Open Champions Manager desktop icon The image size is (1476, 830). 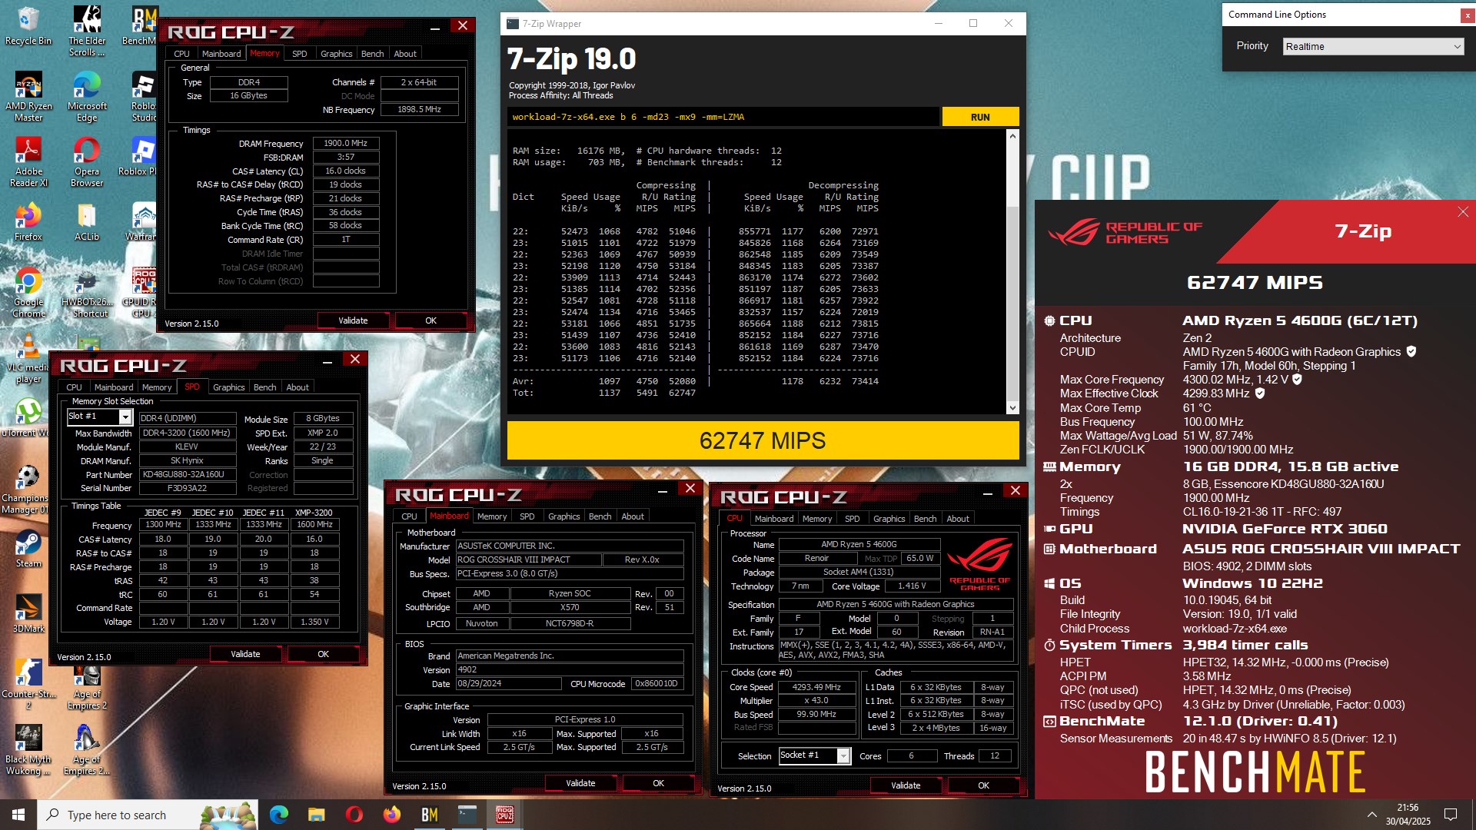pyautogui.click(x=25, y=488)
